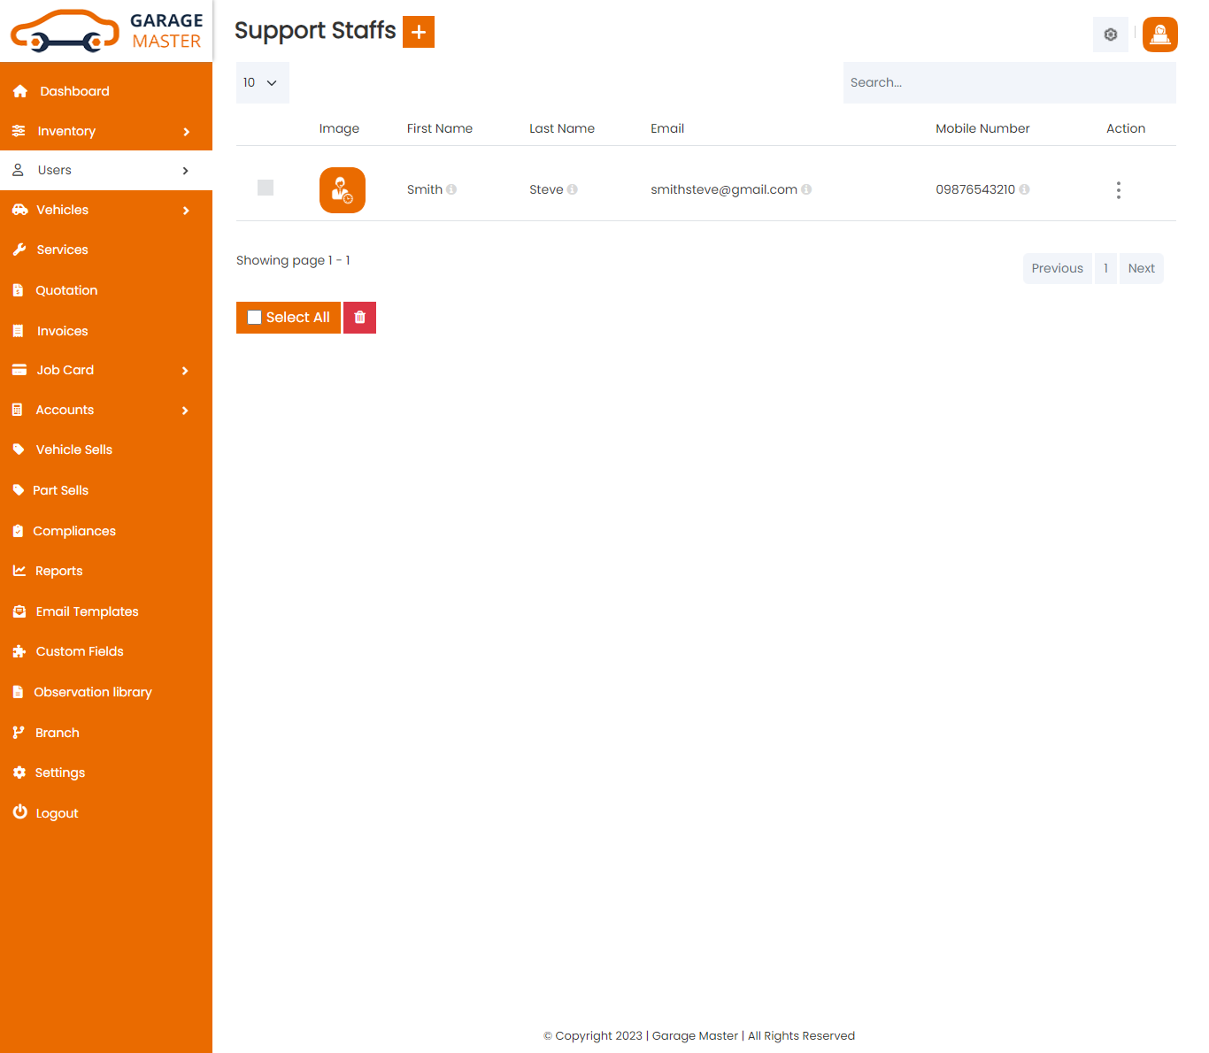Click the red trash delete icon
Image resolution: width=1209 pixels, height=1053 pixels.
tap(359, 318)
